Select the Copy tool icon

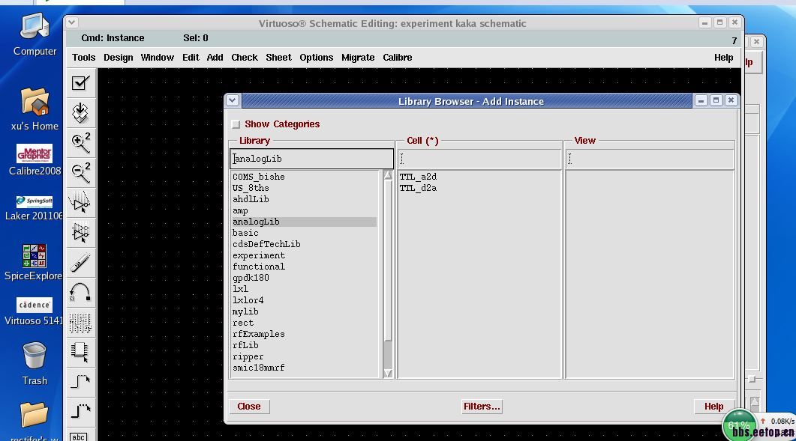coord(81,233)
